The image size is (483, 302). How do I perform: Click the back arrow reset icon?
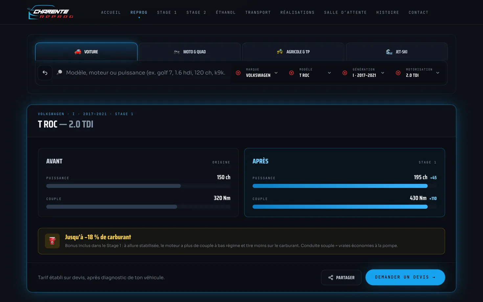(45, 73)
